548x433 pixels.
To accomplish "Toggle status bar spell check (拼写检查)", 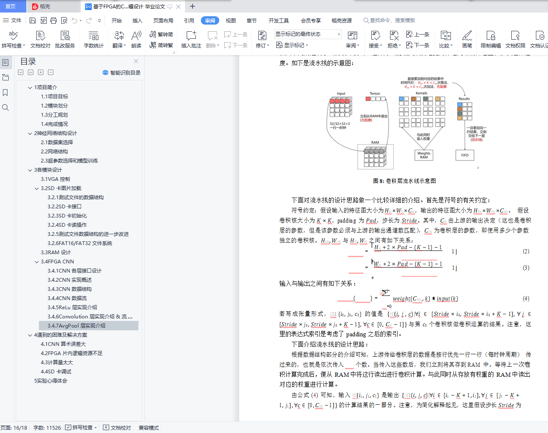I will tap(81, 428).
